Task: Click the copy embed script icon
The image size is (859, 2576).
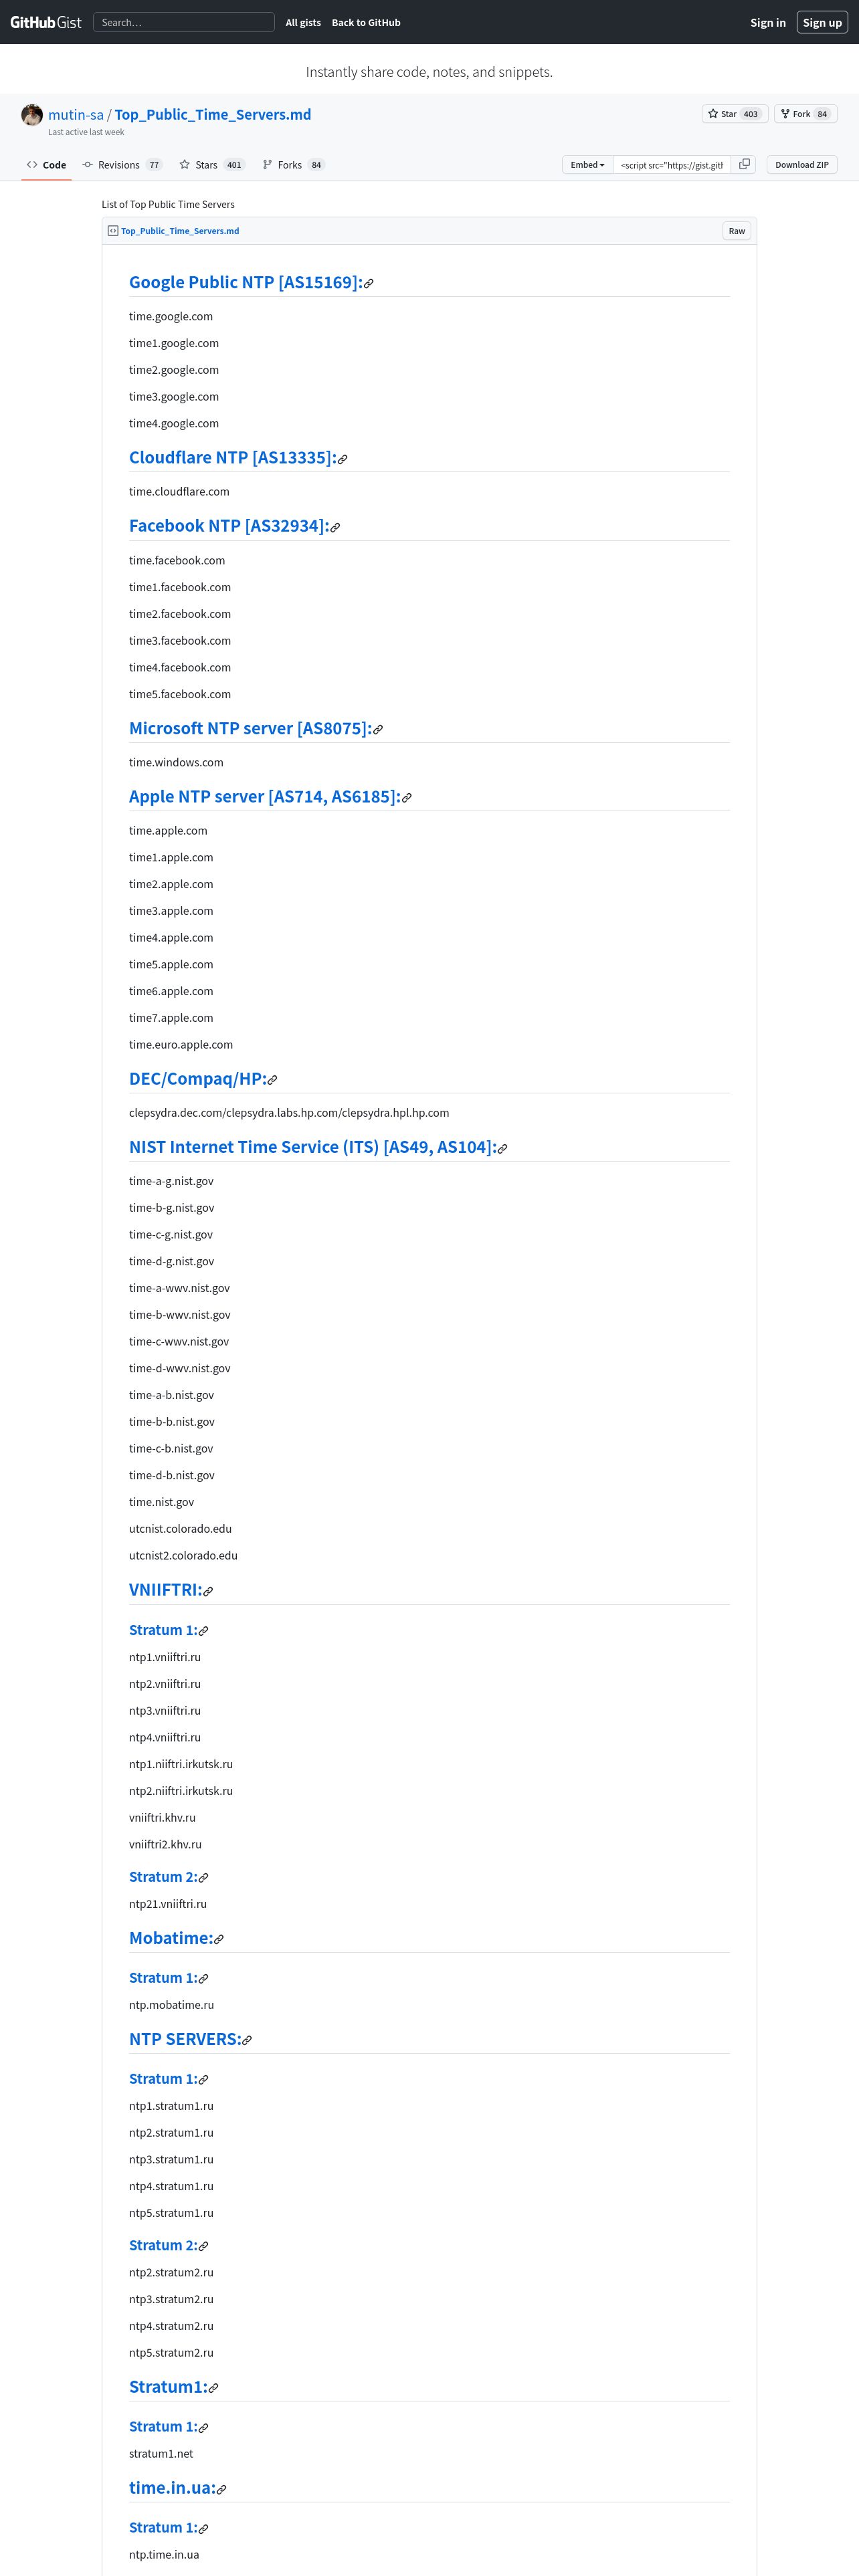Action: coord(744,165)
